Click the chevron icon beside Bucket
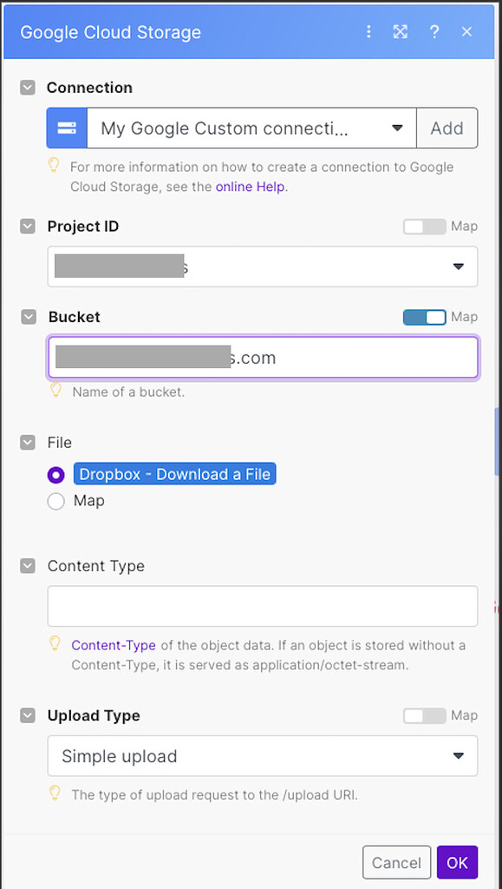 click(29, 317)
